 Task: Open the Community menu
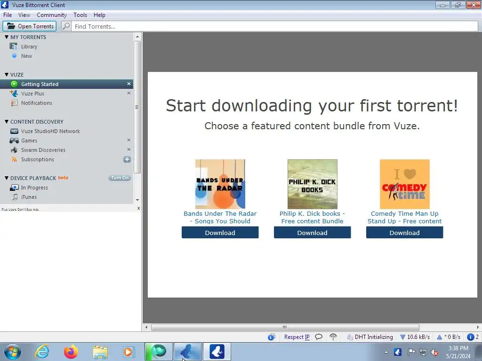click(x=52, y=15)
